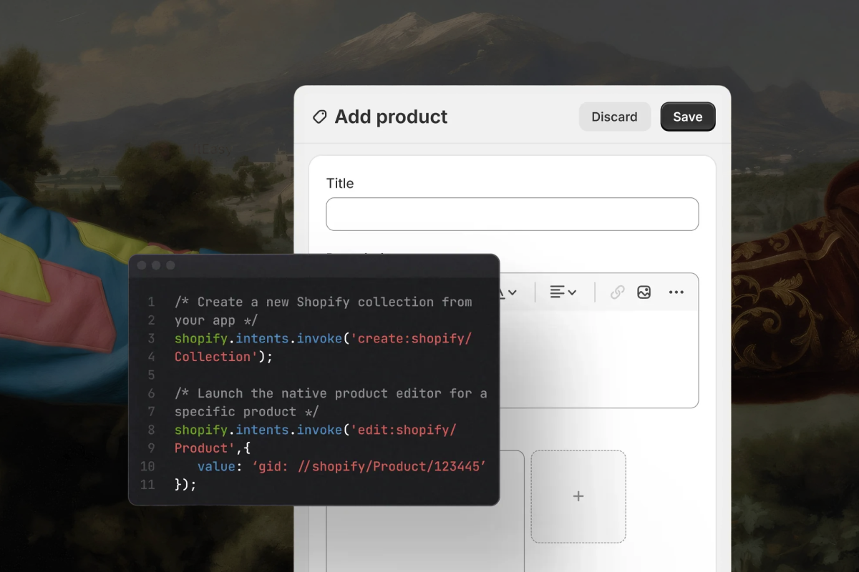
Task: Click 'shopify.intents.invoke('edit:shopify/' on line 8
Action: [x=315, y=430]
